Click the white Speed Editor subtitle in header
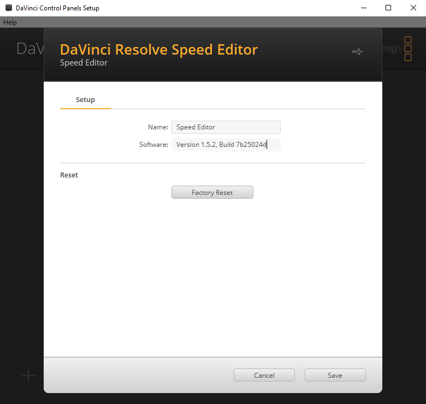The image size is (426, 404). click(x=84, y=63)
